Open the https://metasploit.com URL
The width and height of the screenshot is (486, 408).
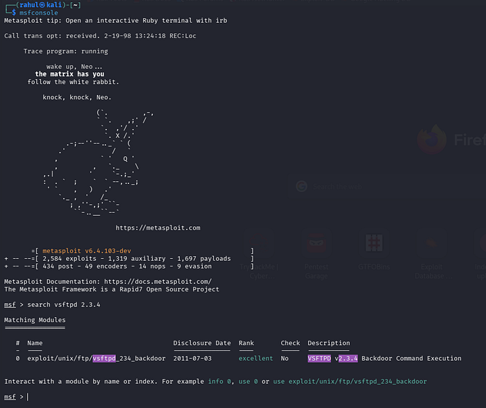[158, 228]
